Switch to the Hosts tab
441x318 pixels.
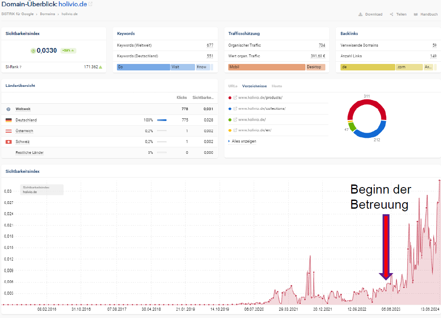277,86
